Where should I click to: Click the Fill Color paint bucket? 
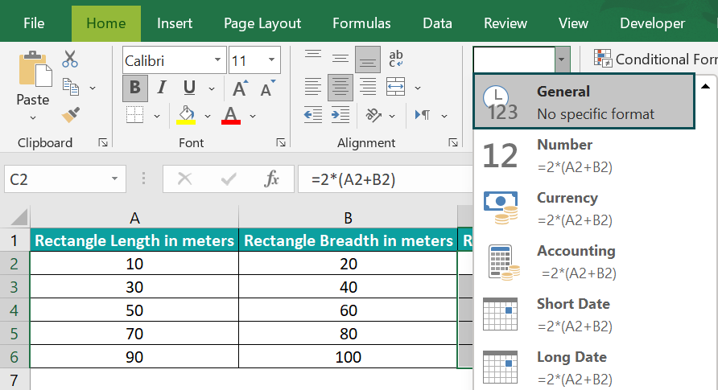186,115
